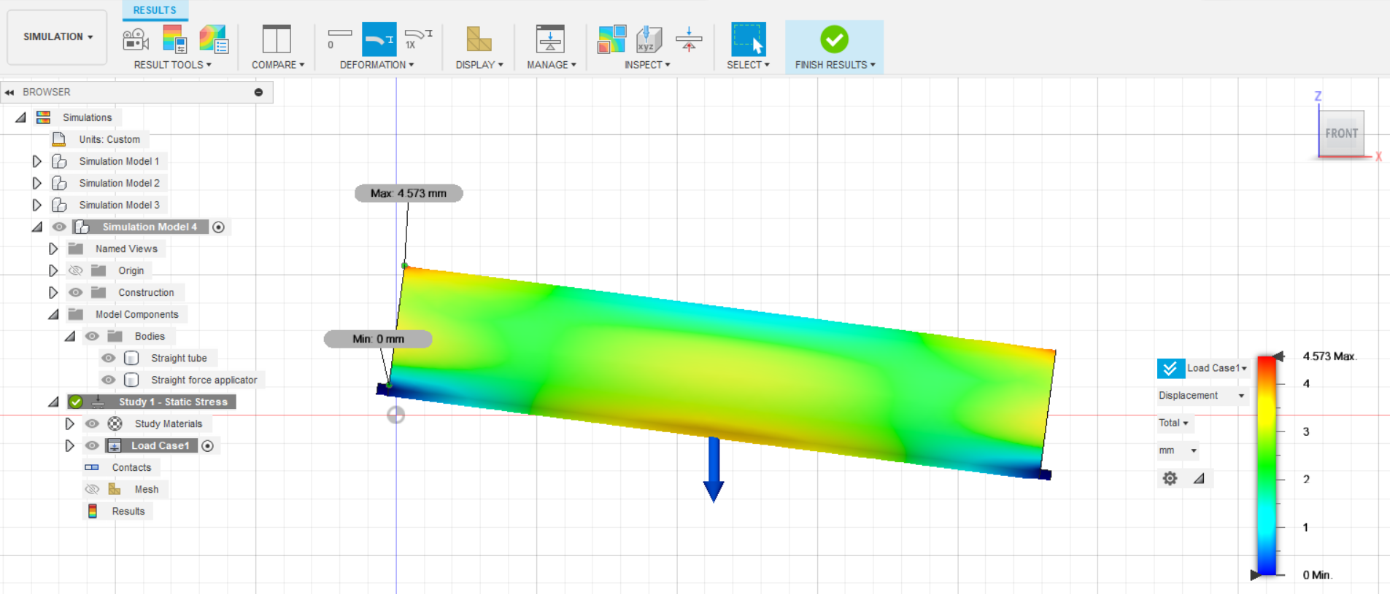Click the Animate results camera icon
The image size is (1390, 594).
coord(136,39)
